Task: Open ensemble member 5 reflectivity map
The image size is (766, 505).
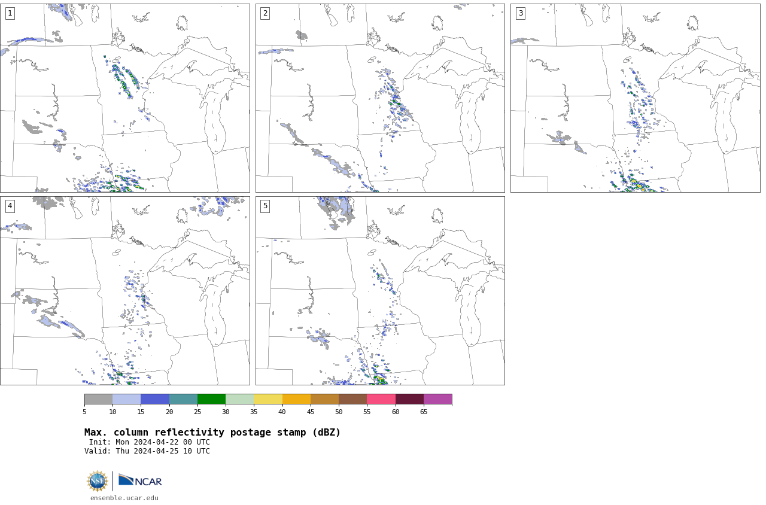Action: (380, 291)
